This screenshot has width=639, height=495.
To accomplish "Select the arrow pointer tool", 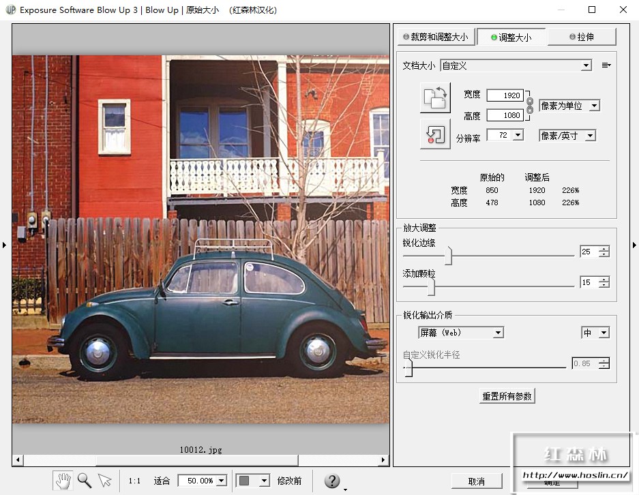I will click(104, 481).
